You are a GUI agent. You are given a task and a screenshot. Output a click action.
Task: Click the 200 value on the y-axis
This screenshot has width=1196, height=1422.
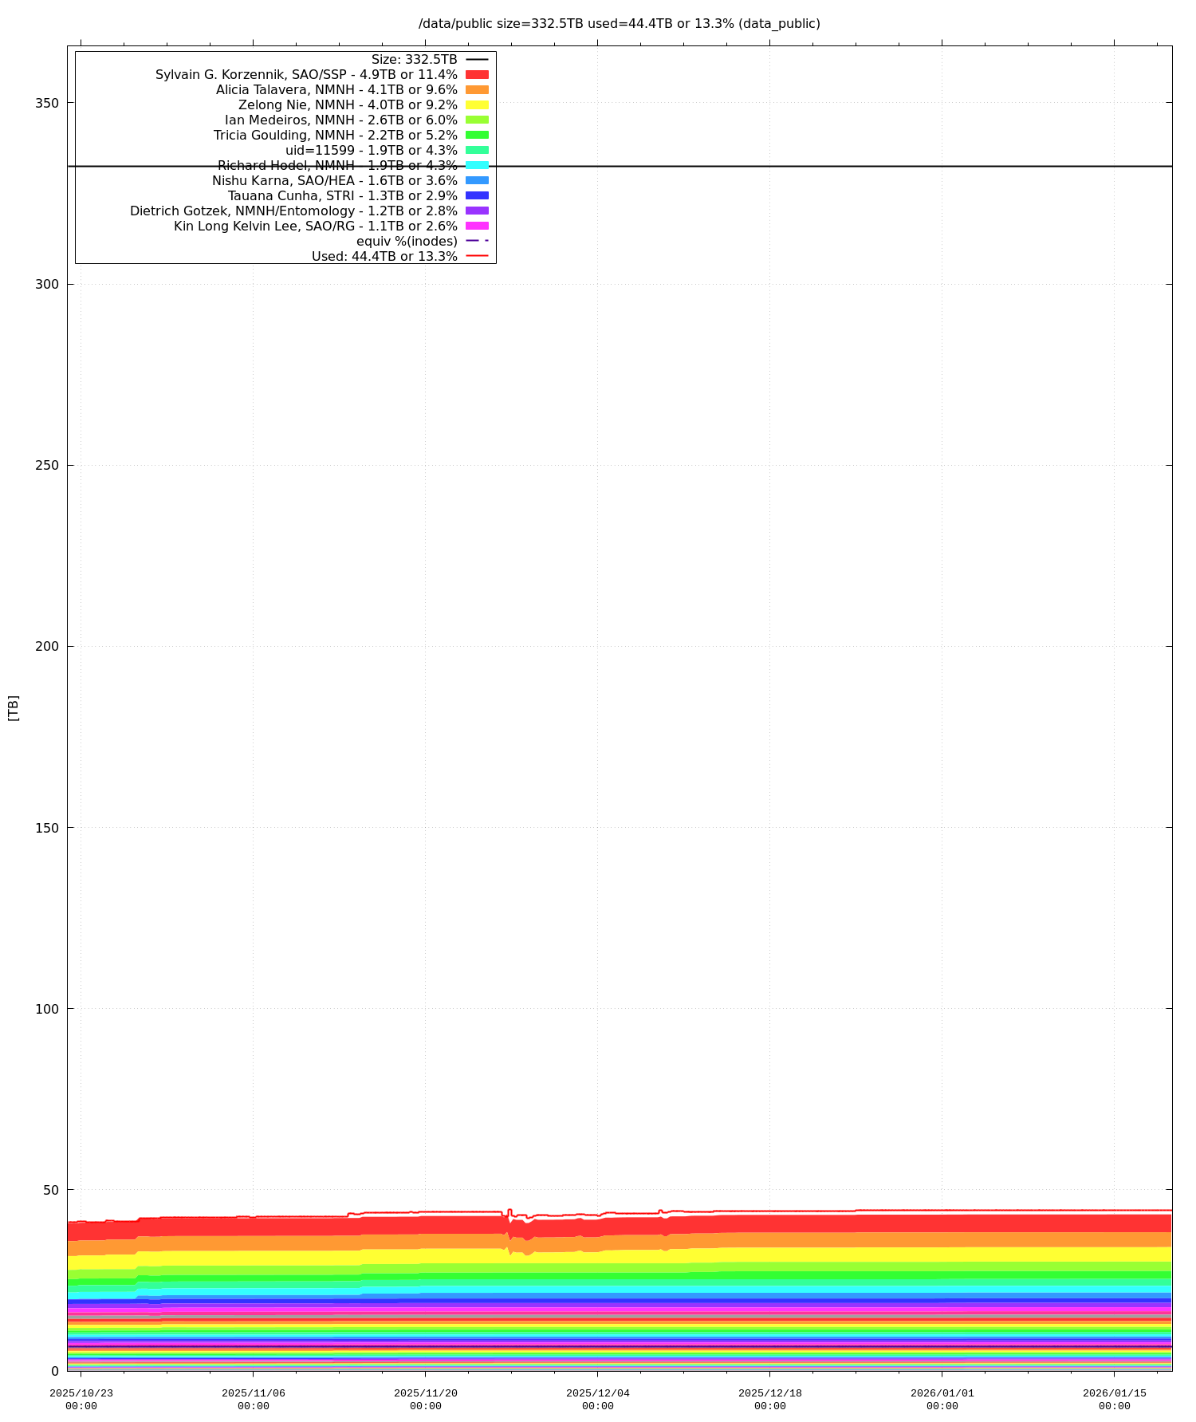48,647
